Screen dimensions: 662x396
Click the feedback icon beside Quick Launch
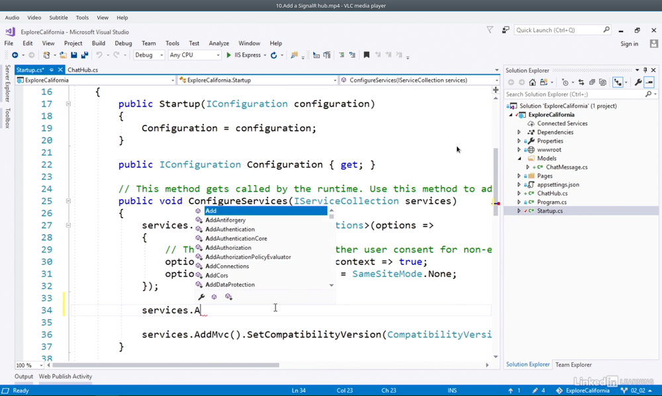coord(505,30)
